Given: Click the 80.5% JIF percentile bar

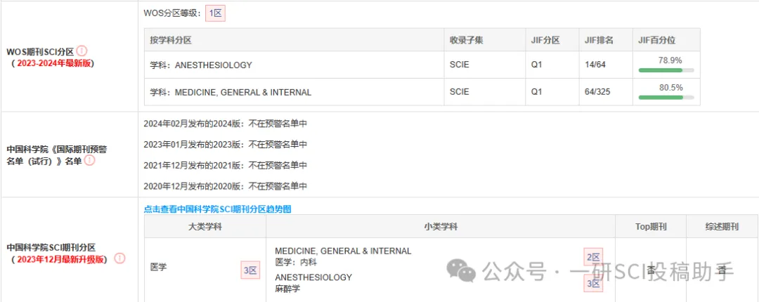Looking at the screenshot, I should point(666,98).
